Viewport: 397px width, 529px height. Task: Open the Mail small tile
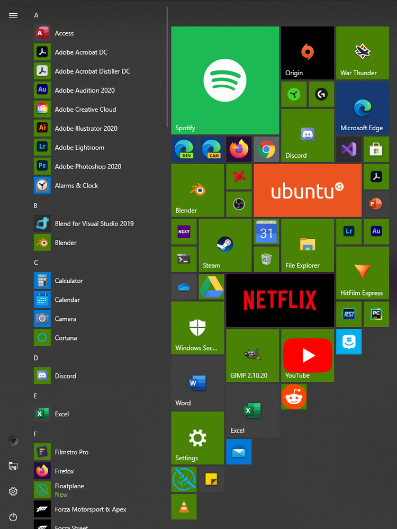click(239, 452)
